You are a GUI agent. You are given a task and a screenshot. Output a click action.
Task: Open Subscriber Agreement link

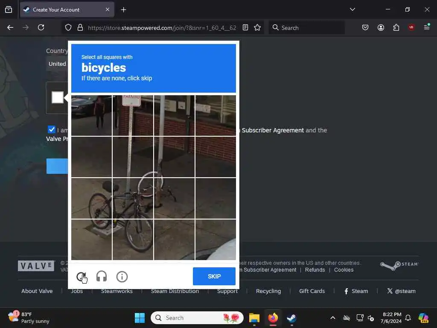tap(273, 130)
